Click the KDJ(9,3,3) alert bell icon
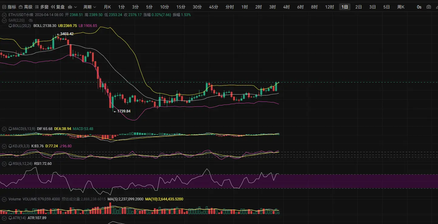This screenshot has width=438, height=224. [x=10, y=146]
